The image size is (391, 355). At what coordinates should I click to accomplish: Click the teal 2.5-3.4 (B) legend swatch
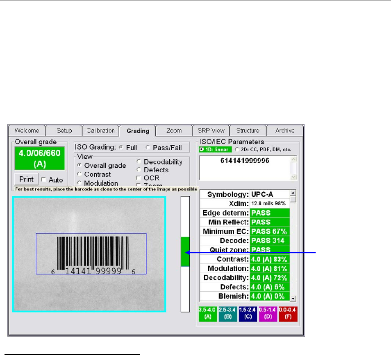click(227, 314)
